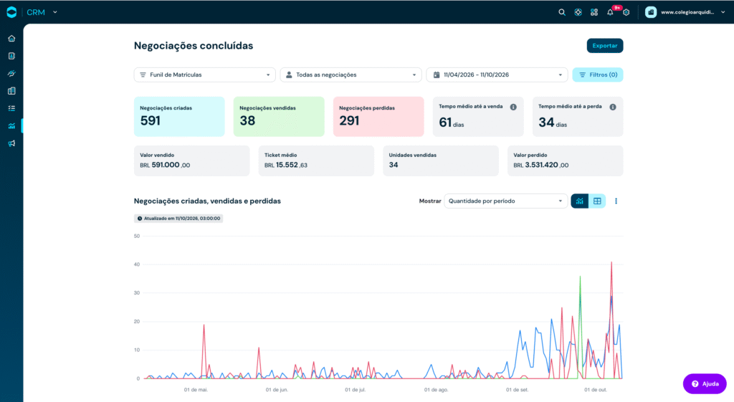Open the chart three-dot options menu
The height and width of the screenshot is (402, 734).
pos(616,201)
